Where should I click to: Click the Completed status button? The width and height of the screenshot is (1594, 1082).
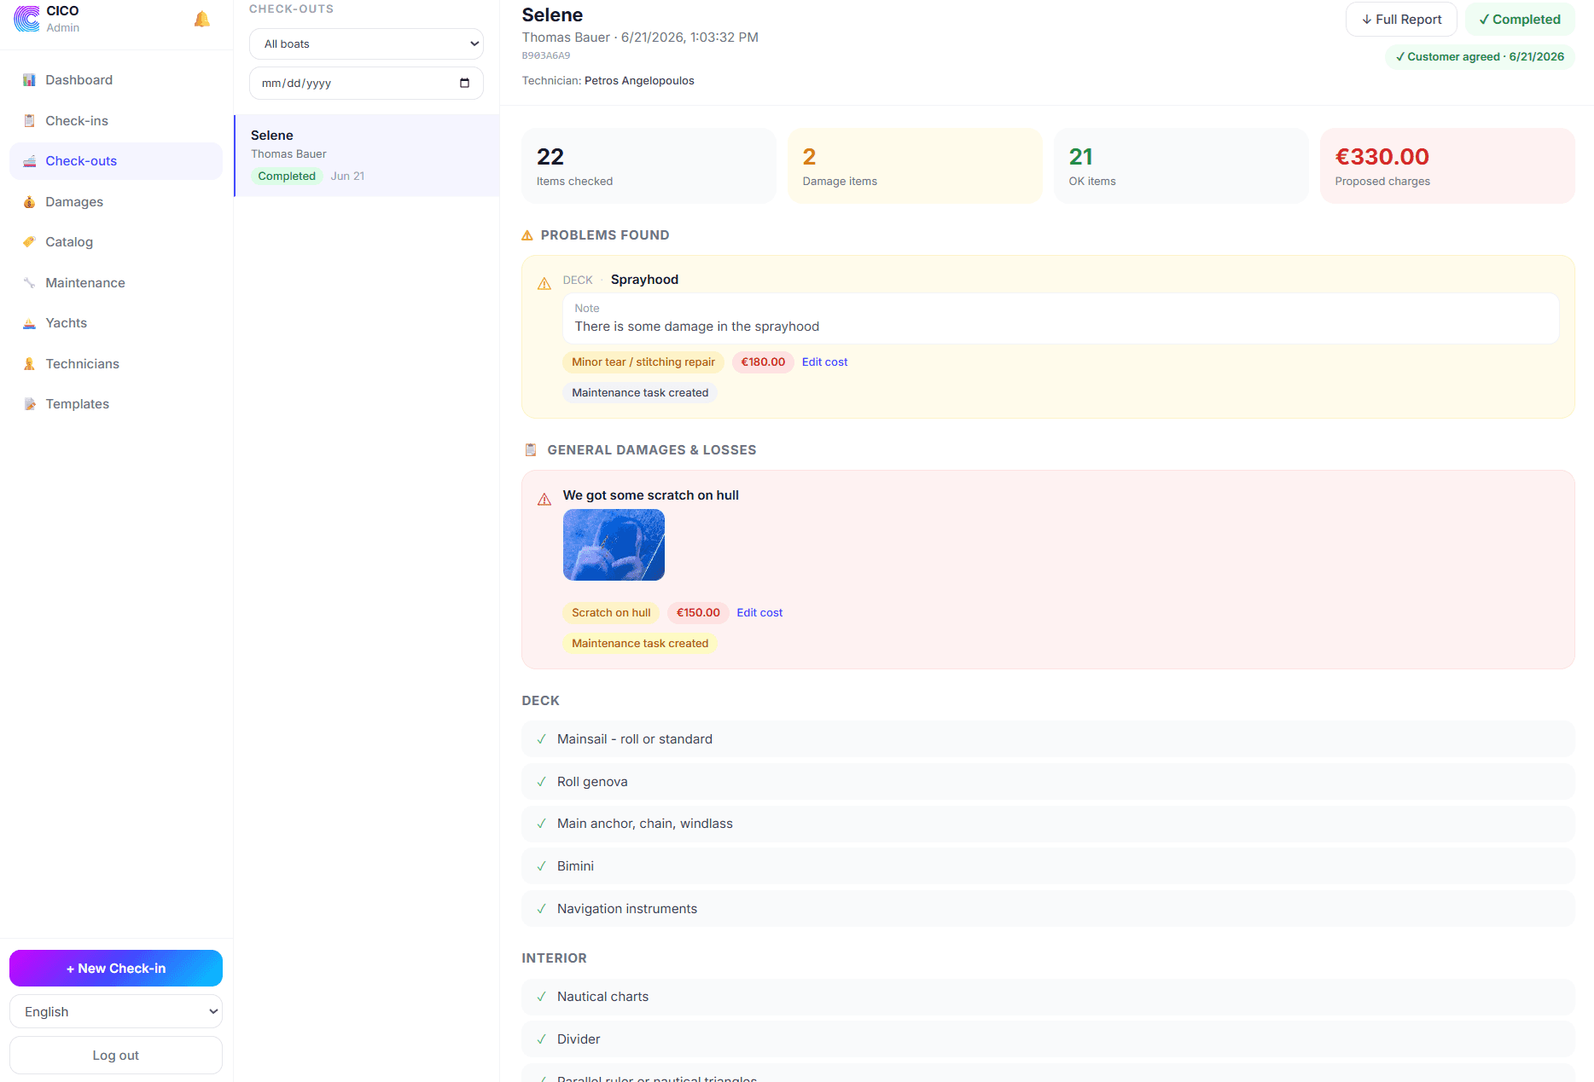(1520, 20)
